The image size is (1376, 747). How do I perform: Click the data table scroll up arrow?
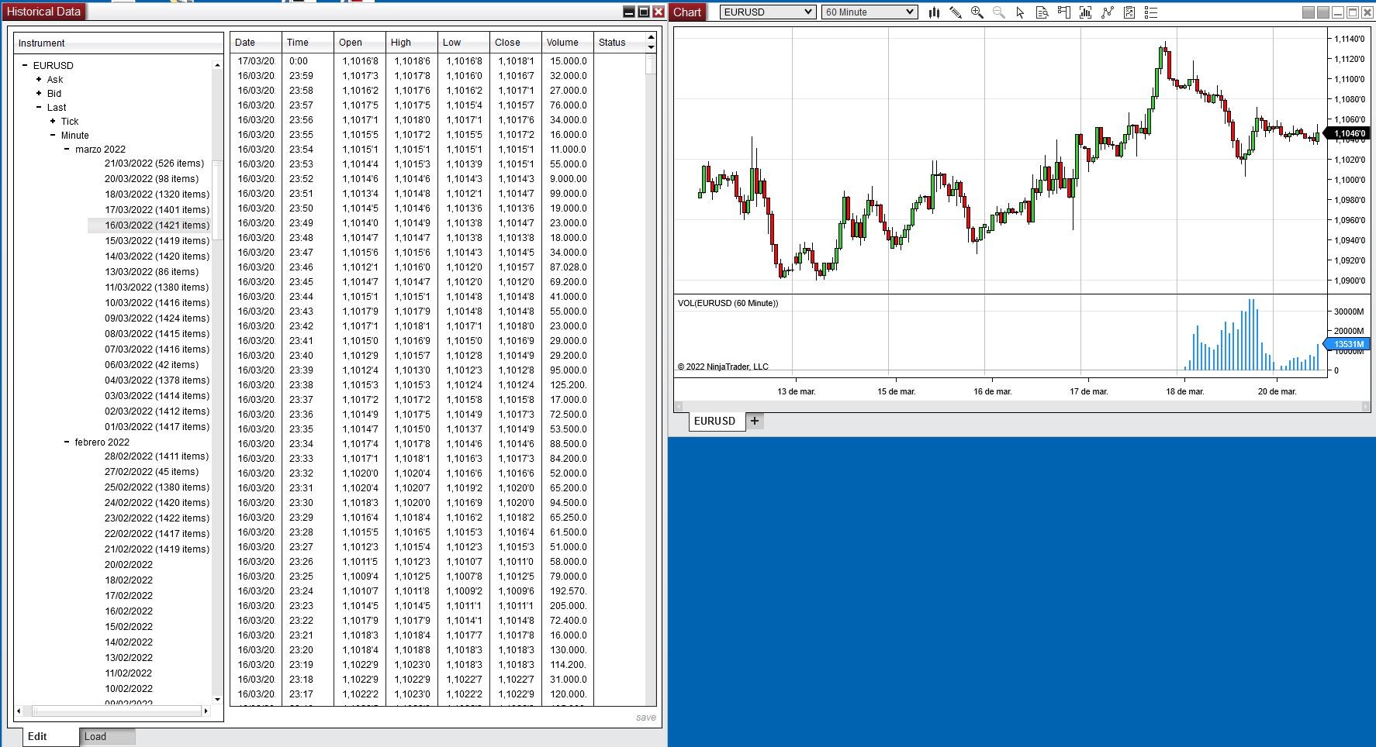pyautogui.click(x=651, y=37)
